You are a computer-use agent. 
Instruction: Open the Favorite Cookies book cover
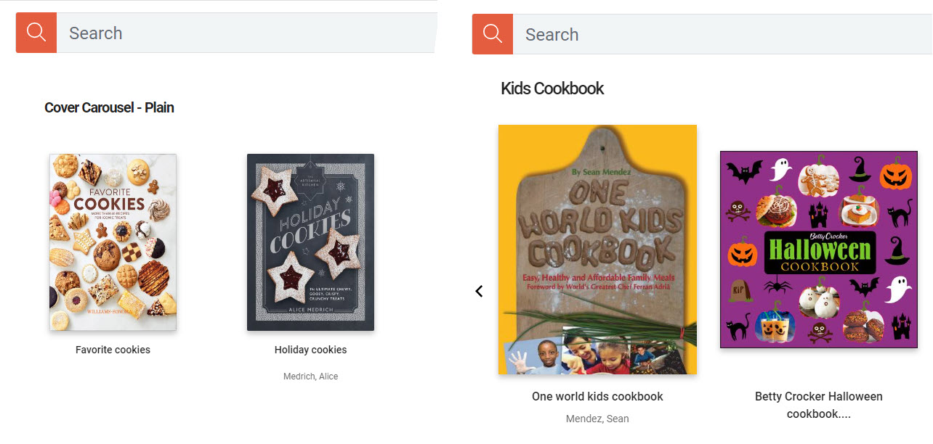point(113,242)
